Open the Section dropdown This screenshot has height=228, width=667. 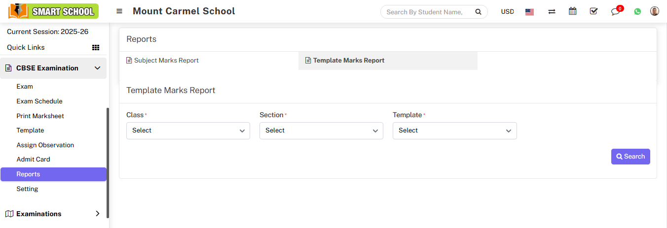(321, 130)
